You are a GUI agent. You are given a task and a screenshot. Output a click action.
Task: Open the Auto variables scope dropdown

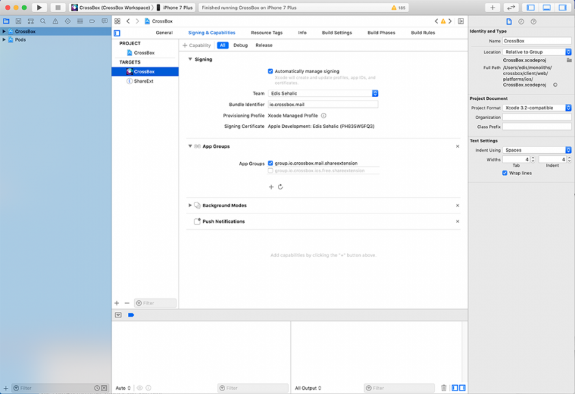coord(123,388)
